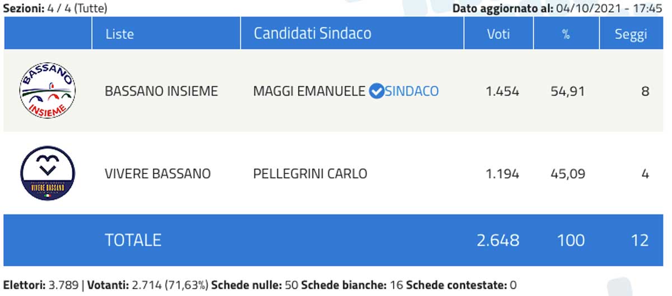Click the Vivere Bassano list logo
This screenshot has height=296, width=672.
point(48,173)
